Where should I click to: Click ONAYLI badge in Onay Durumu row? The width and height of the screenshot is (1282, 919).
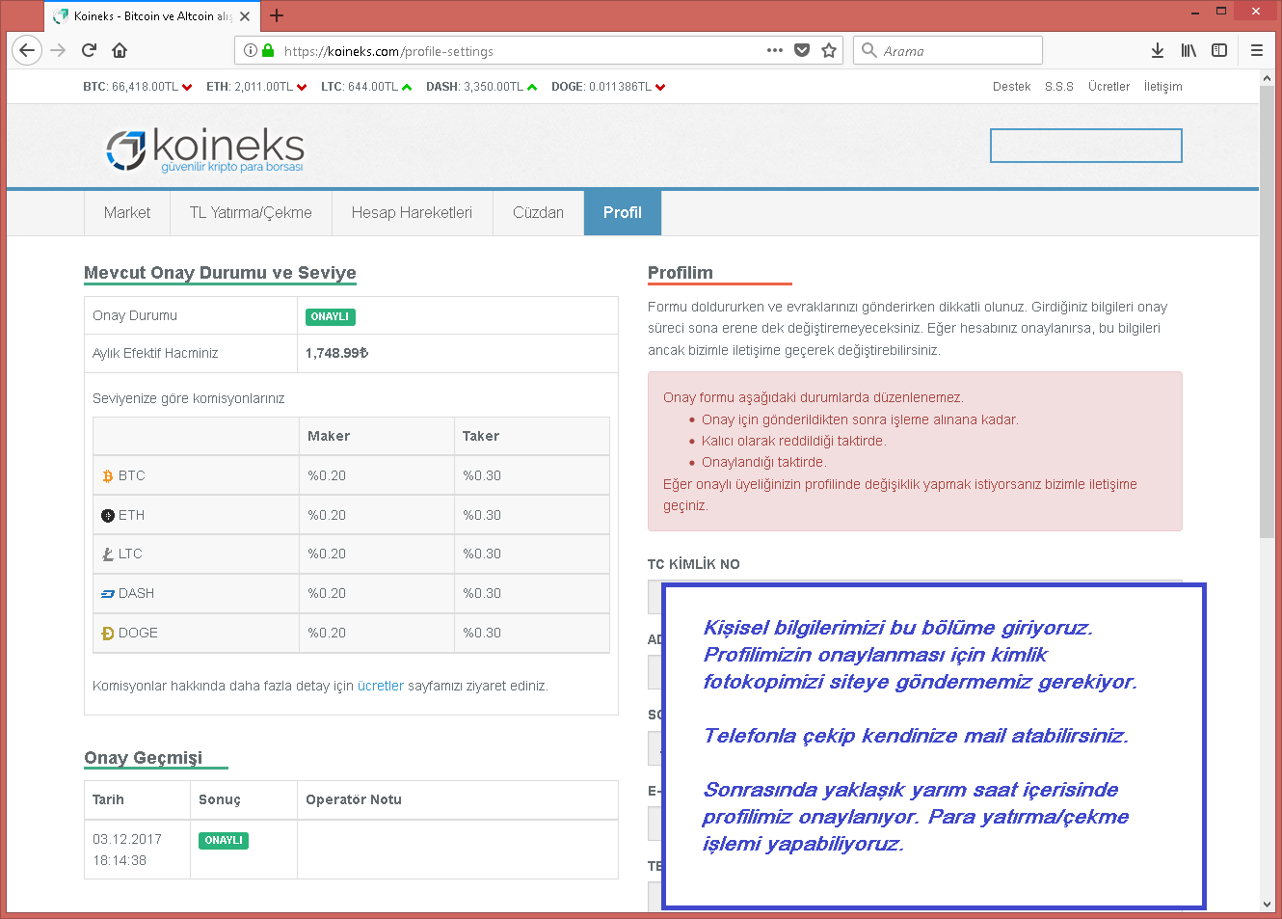coord(331,316)
